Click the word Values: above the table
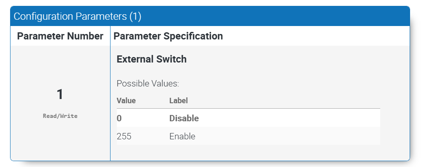Image resolution: width=421 pixels, height=167 pixels. 164,83
